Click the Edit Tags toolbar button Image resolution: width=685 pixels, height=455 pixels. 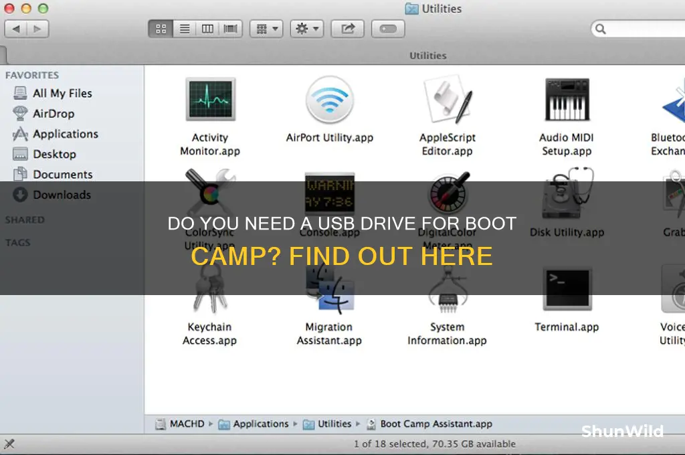388,29
